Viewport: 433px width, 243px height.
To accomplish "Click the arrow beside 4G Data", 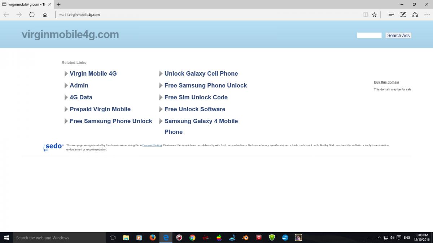I will click(66, 97).
